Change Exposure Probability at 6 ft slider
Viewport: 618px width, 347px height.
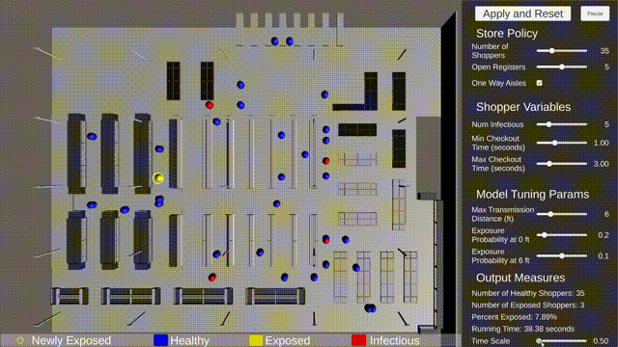562,255
